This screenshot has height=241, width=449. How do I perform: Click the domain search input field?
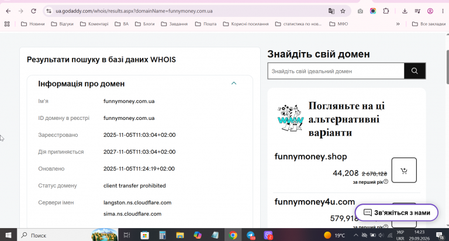336,71
